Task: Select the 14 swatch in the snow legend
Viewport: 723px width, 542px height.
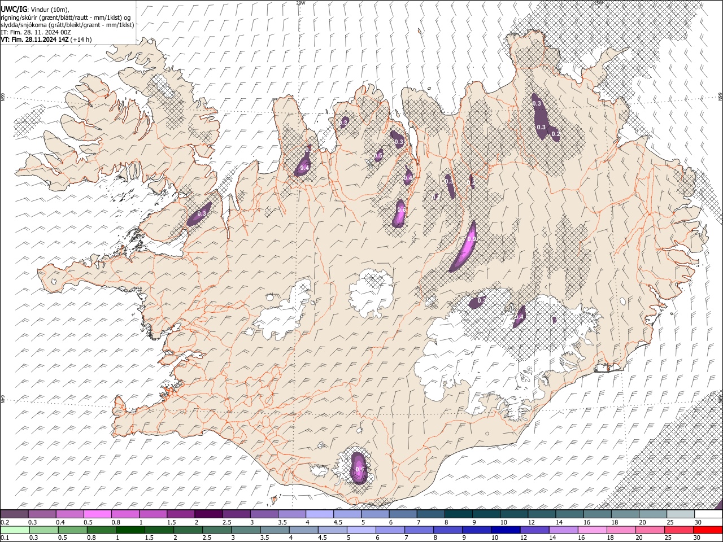Action: tap(569, 514)
